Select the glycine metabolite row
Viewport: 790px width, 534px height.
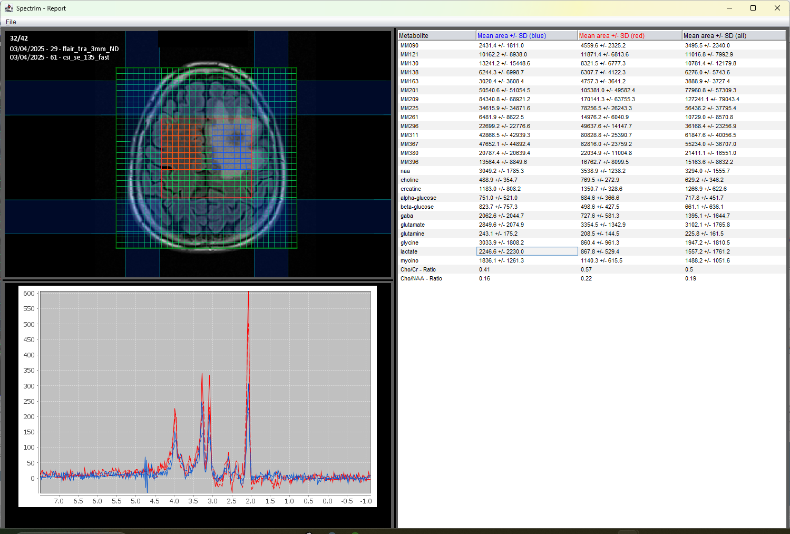592,242
